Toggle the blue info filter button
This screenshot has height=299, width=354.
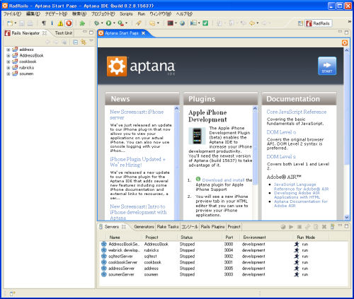(x=52, y=23)
